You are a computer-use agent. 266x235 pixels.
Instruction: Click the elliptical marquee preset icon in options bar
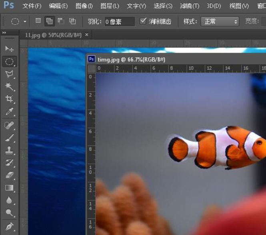pyautogui.click(x=15, y=22)
